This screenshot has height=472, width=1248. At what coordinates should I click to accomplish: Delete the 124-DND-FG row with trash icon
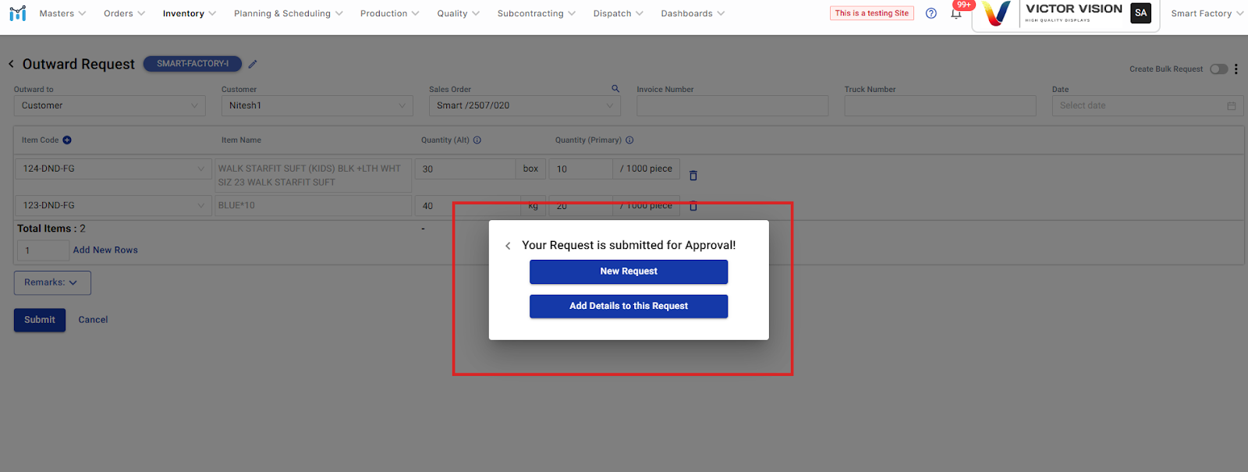[x=693, y=176]
